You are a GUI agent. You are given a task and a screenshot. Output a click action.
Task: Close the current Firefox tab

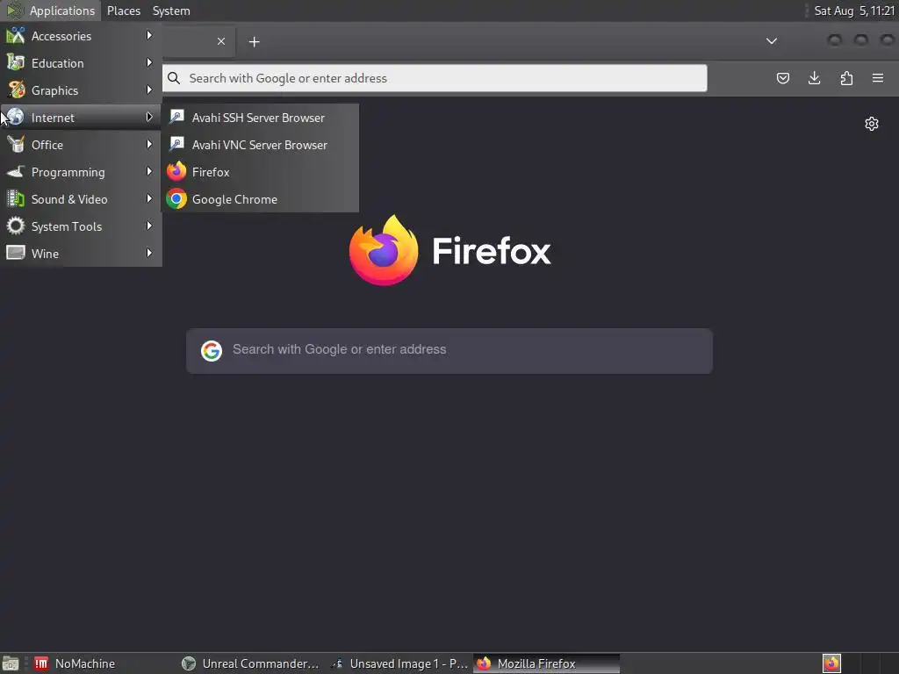click(221, 41)
